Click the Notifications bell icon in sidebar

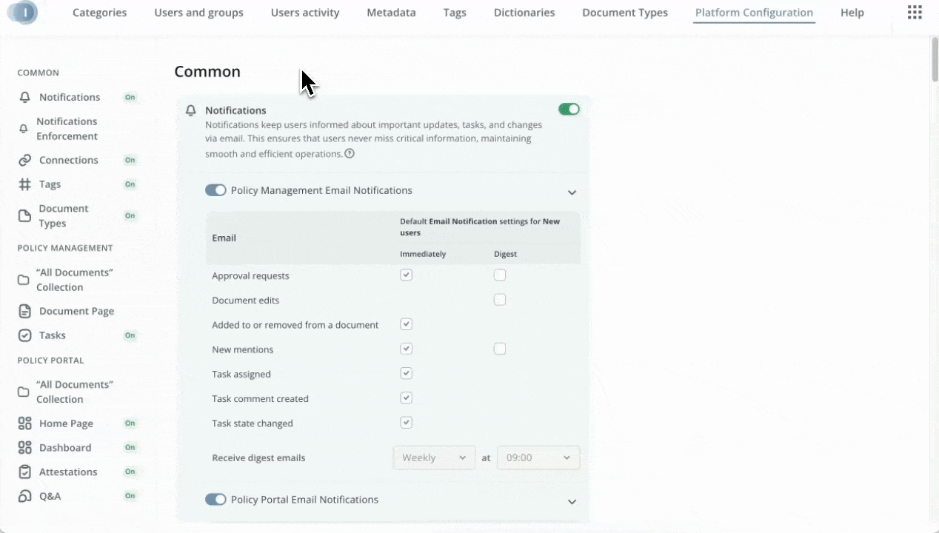[25, 98]
